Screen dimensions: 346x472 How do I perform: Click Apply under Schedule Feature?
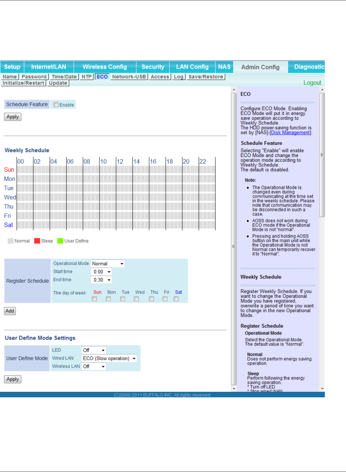click(x=13, y=117)
